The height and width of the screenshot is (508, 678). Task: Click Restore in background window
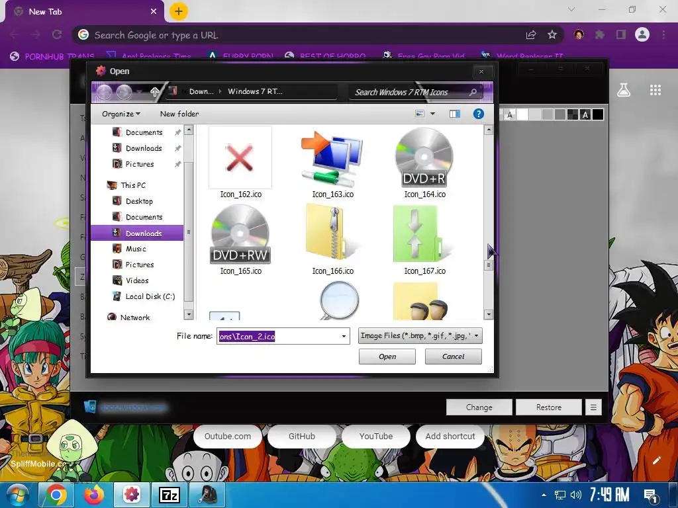pos(549,407)
